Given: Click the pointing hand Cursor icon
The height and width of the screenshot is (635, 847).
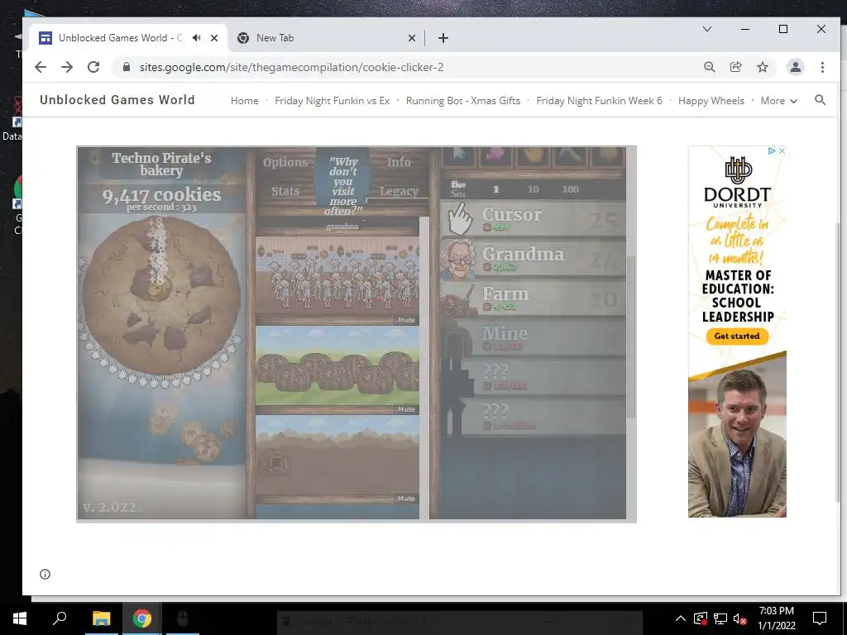Looking at the screenshot, I should (x=460, y=219).
